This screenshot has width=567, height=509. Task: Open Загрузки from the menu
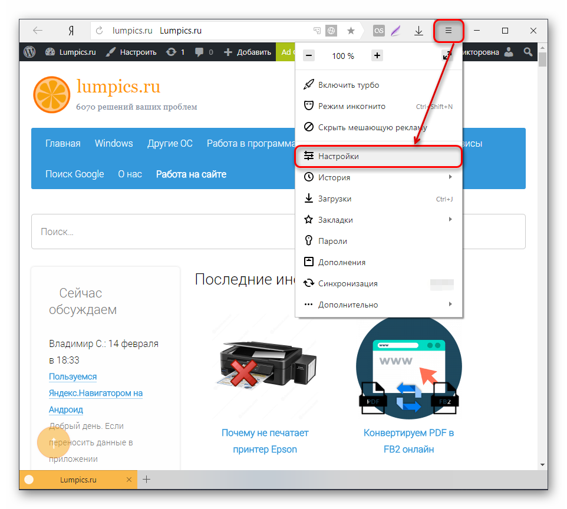(x=378, y=199)
